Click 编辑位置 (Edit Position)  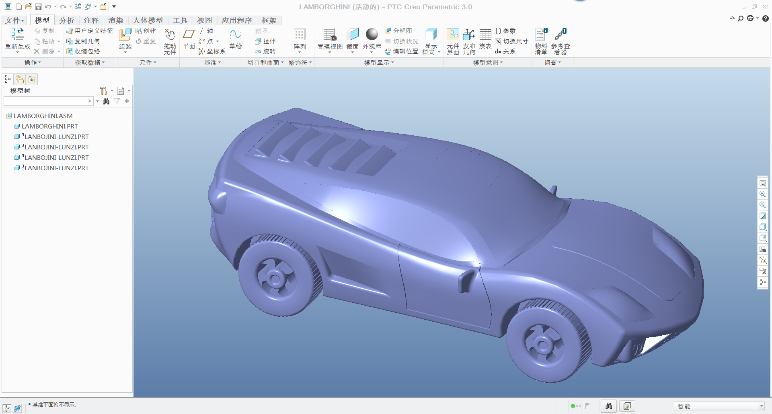(x=402, y=51)
